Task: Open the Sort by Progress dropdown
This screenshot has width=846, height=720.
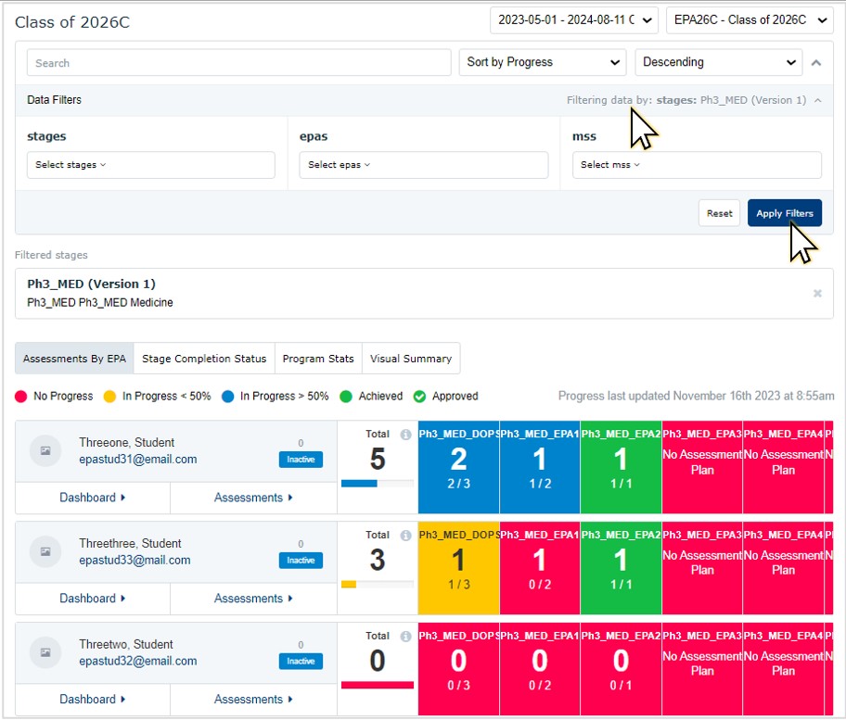Action: click(x=543, y=62)
